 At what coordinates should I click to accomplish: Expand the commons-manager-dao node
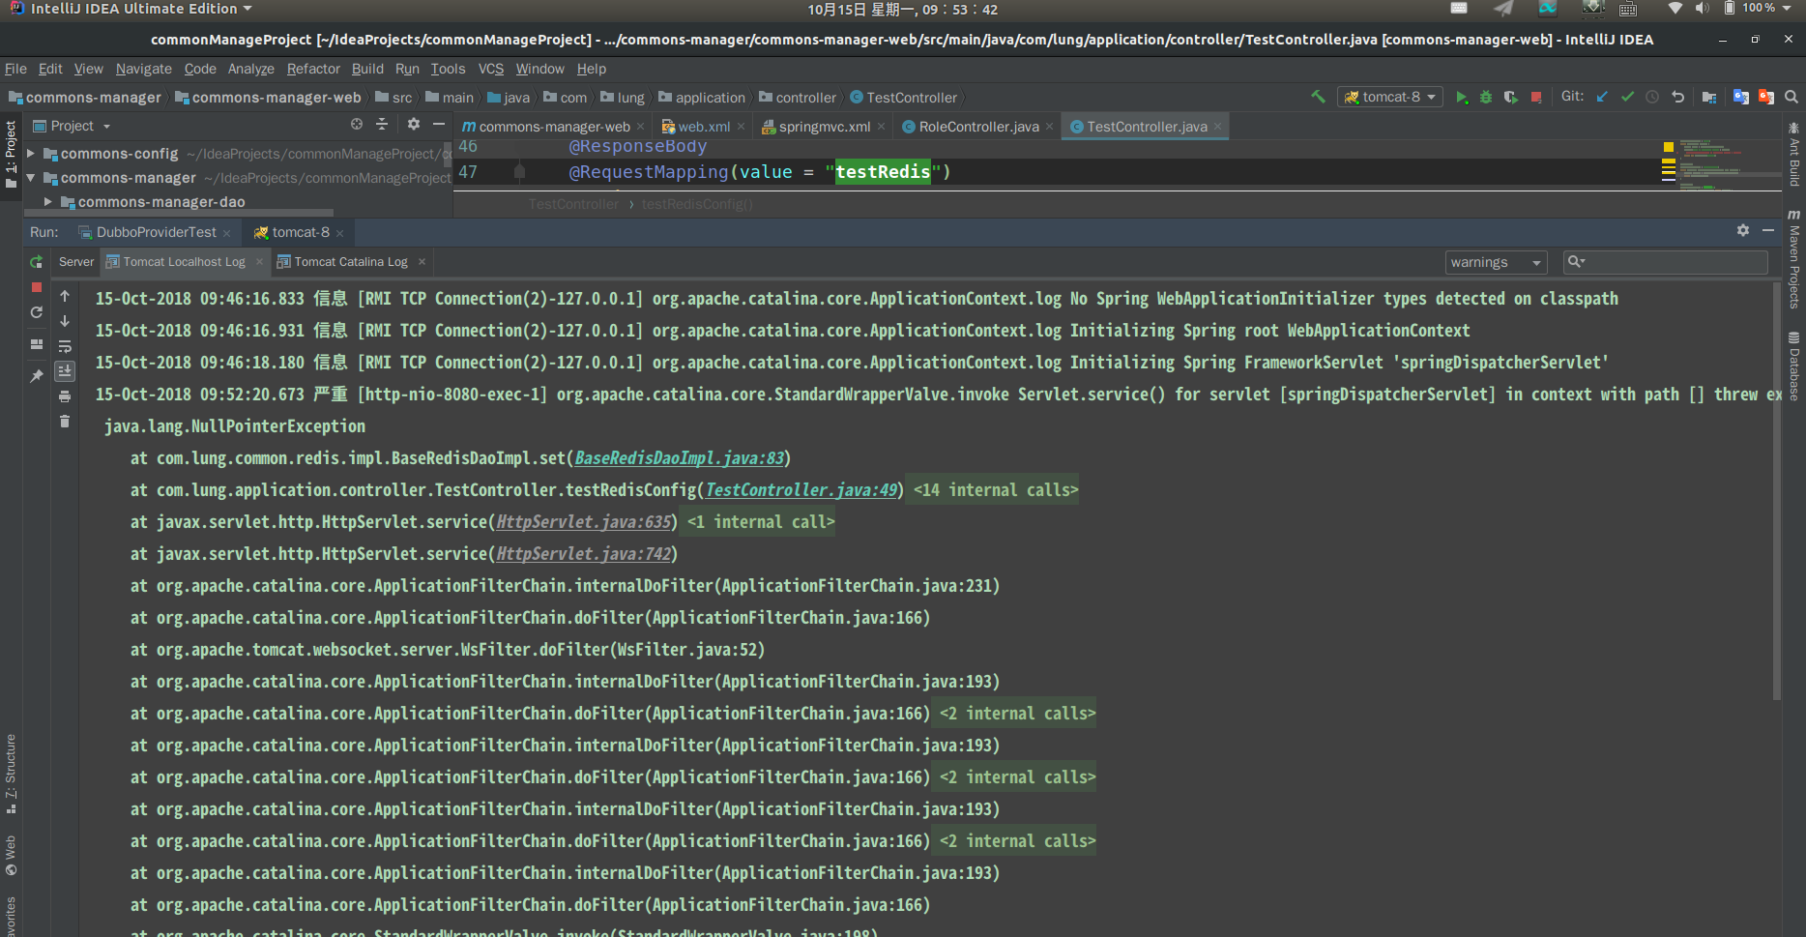pos(47,202)
